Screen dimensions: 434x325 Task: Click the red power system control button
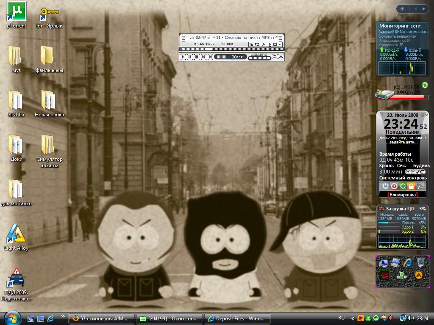[394, 186]
